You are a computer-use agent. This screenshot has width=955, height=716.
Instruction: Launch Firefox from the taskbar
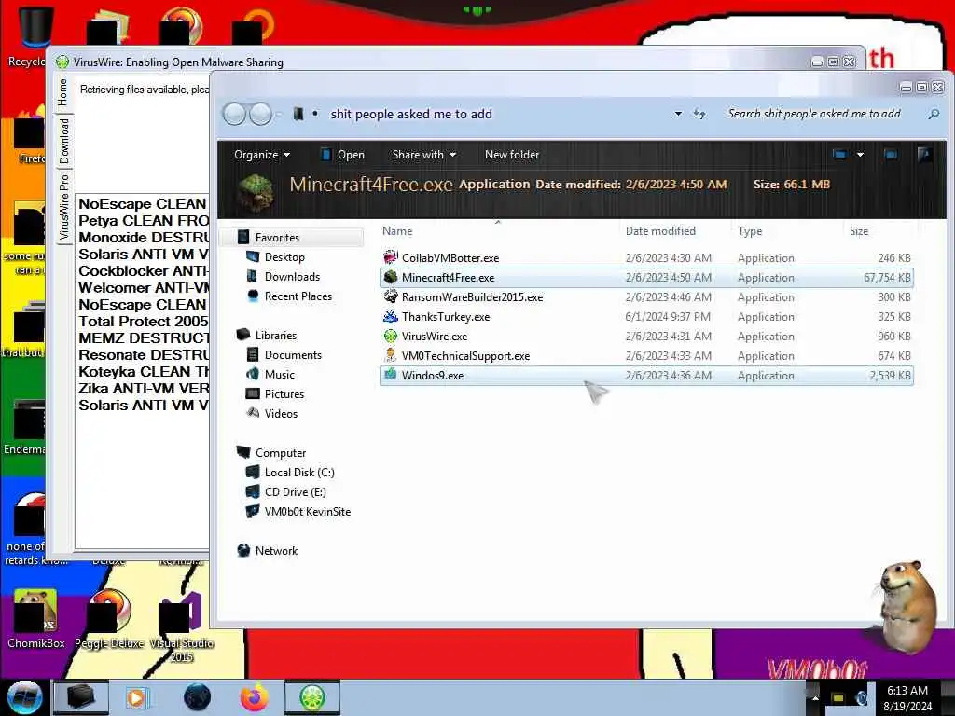(x=254, y=697)
